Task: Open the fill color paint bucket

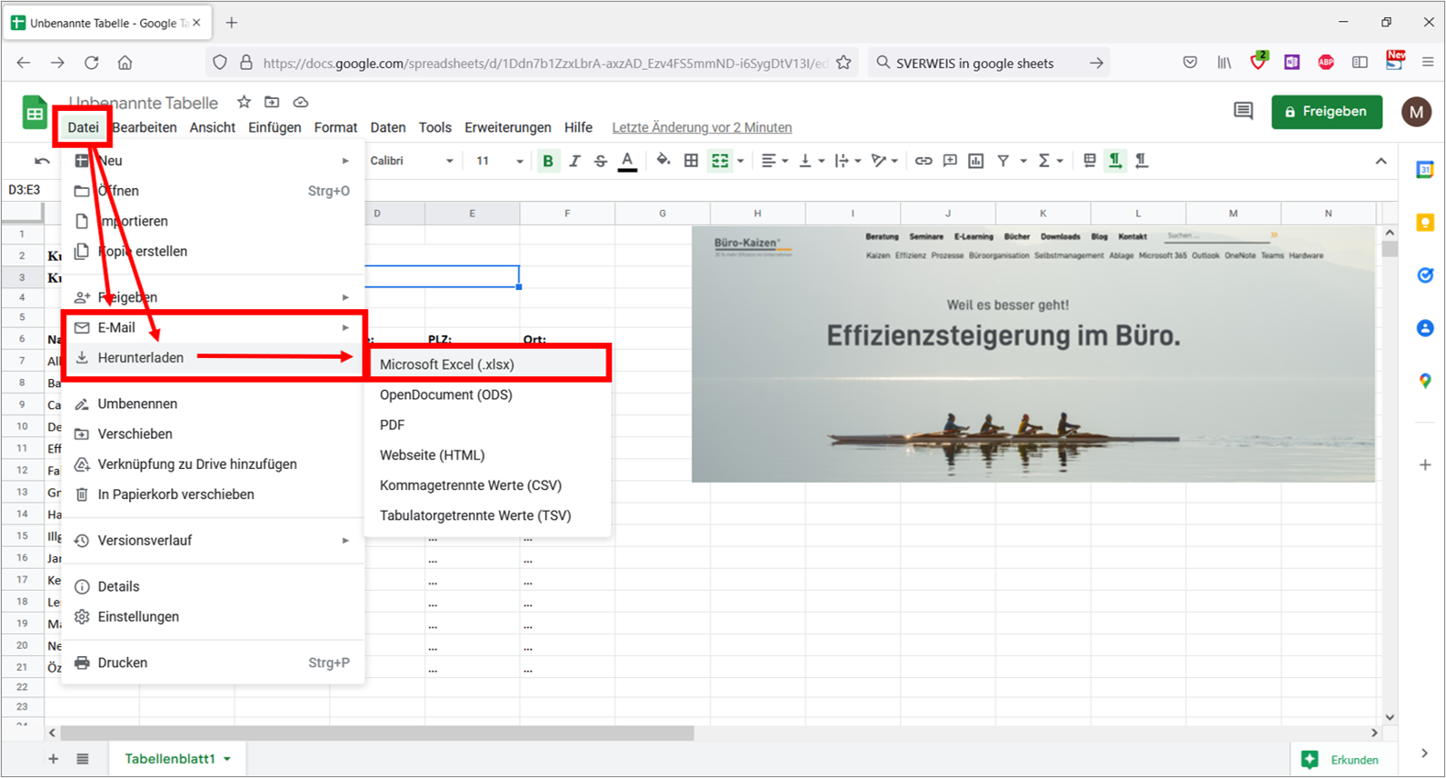Action: (x=663, y=161)
